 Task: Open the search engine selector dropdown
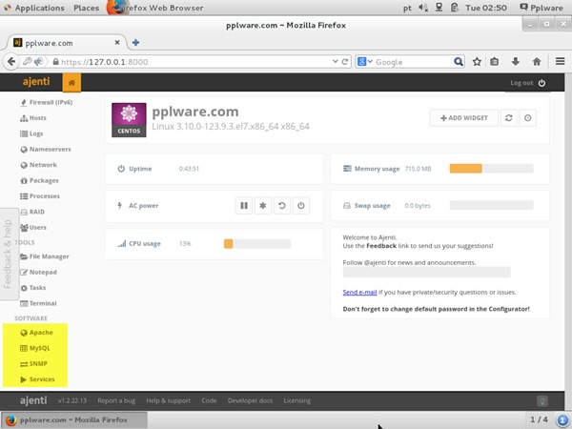click(x=365, y=62)
